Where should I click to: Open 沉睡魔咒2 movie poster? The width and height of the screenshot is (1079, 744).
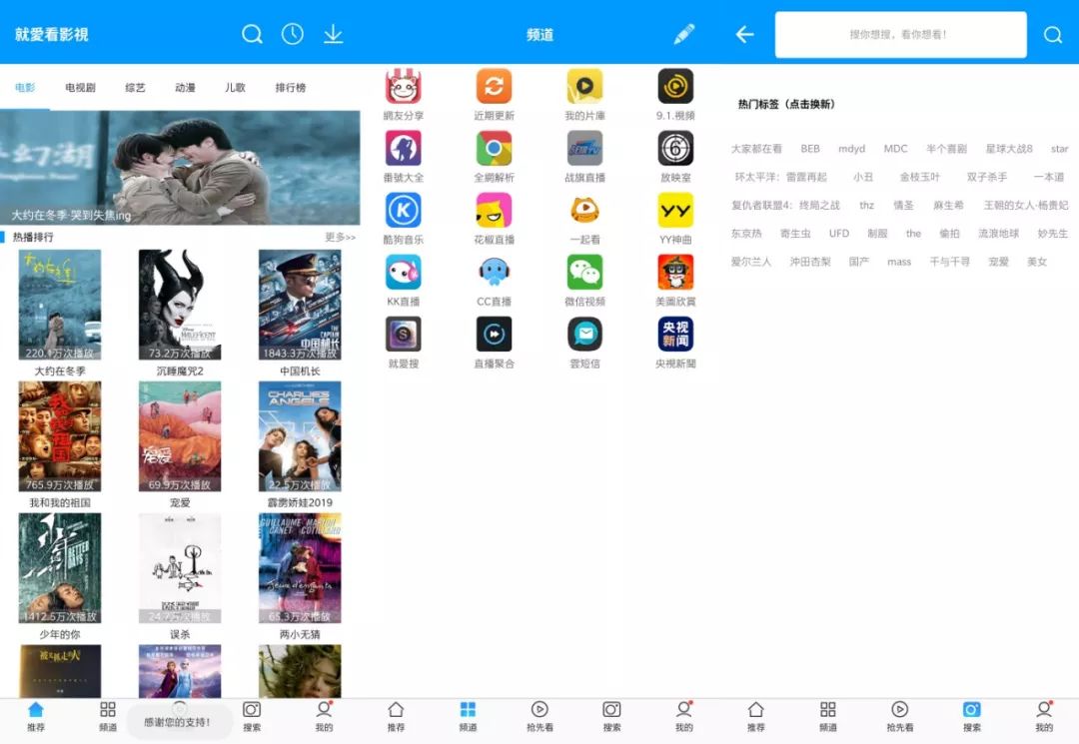[x=180, y=304]
